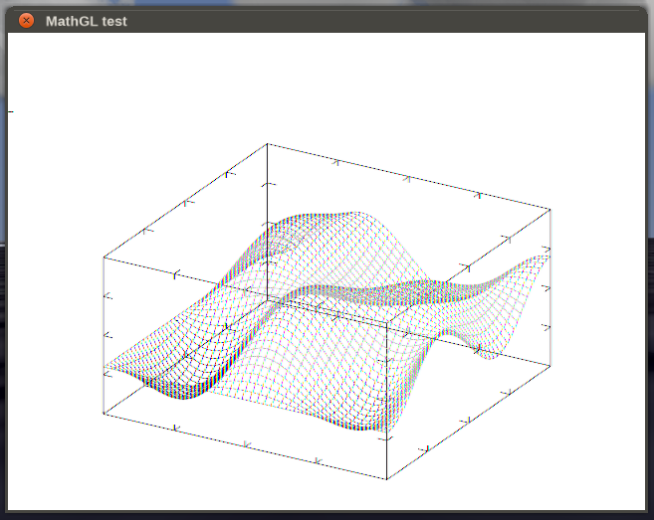
Task: Click the black vertical back edge of the box
Action: 268,199
